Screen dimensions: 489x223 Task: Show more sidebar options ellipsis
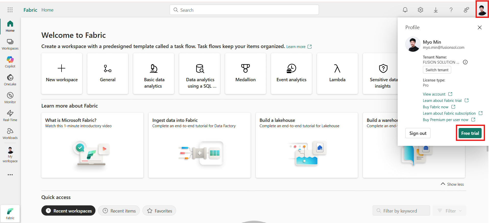point(10,175)
